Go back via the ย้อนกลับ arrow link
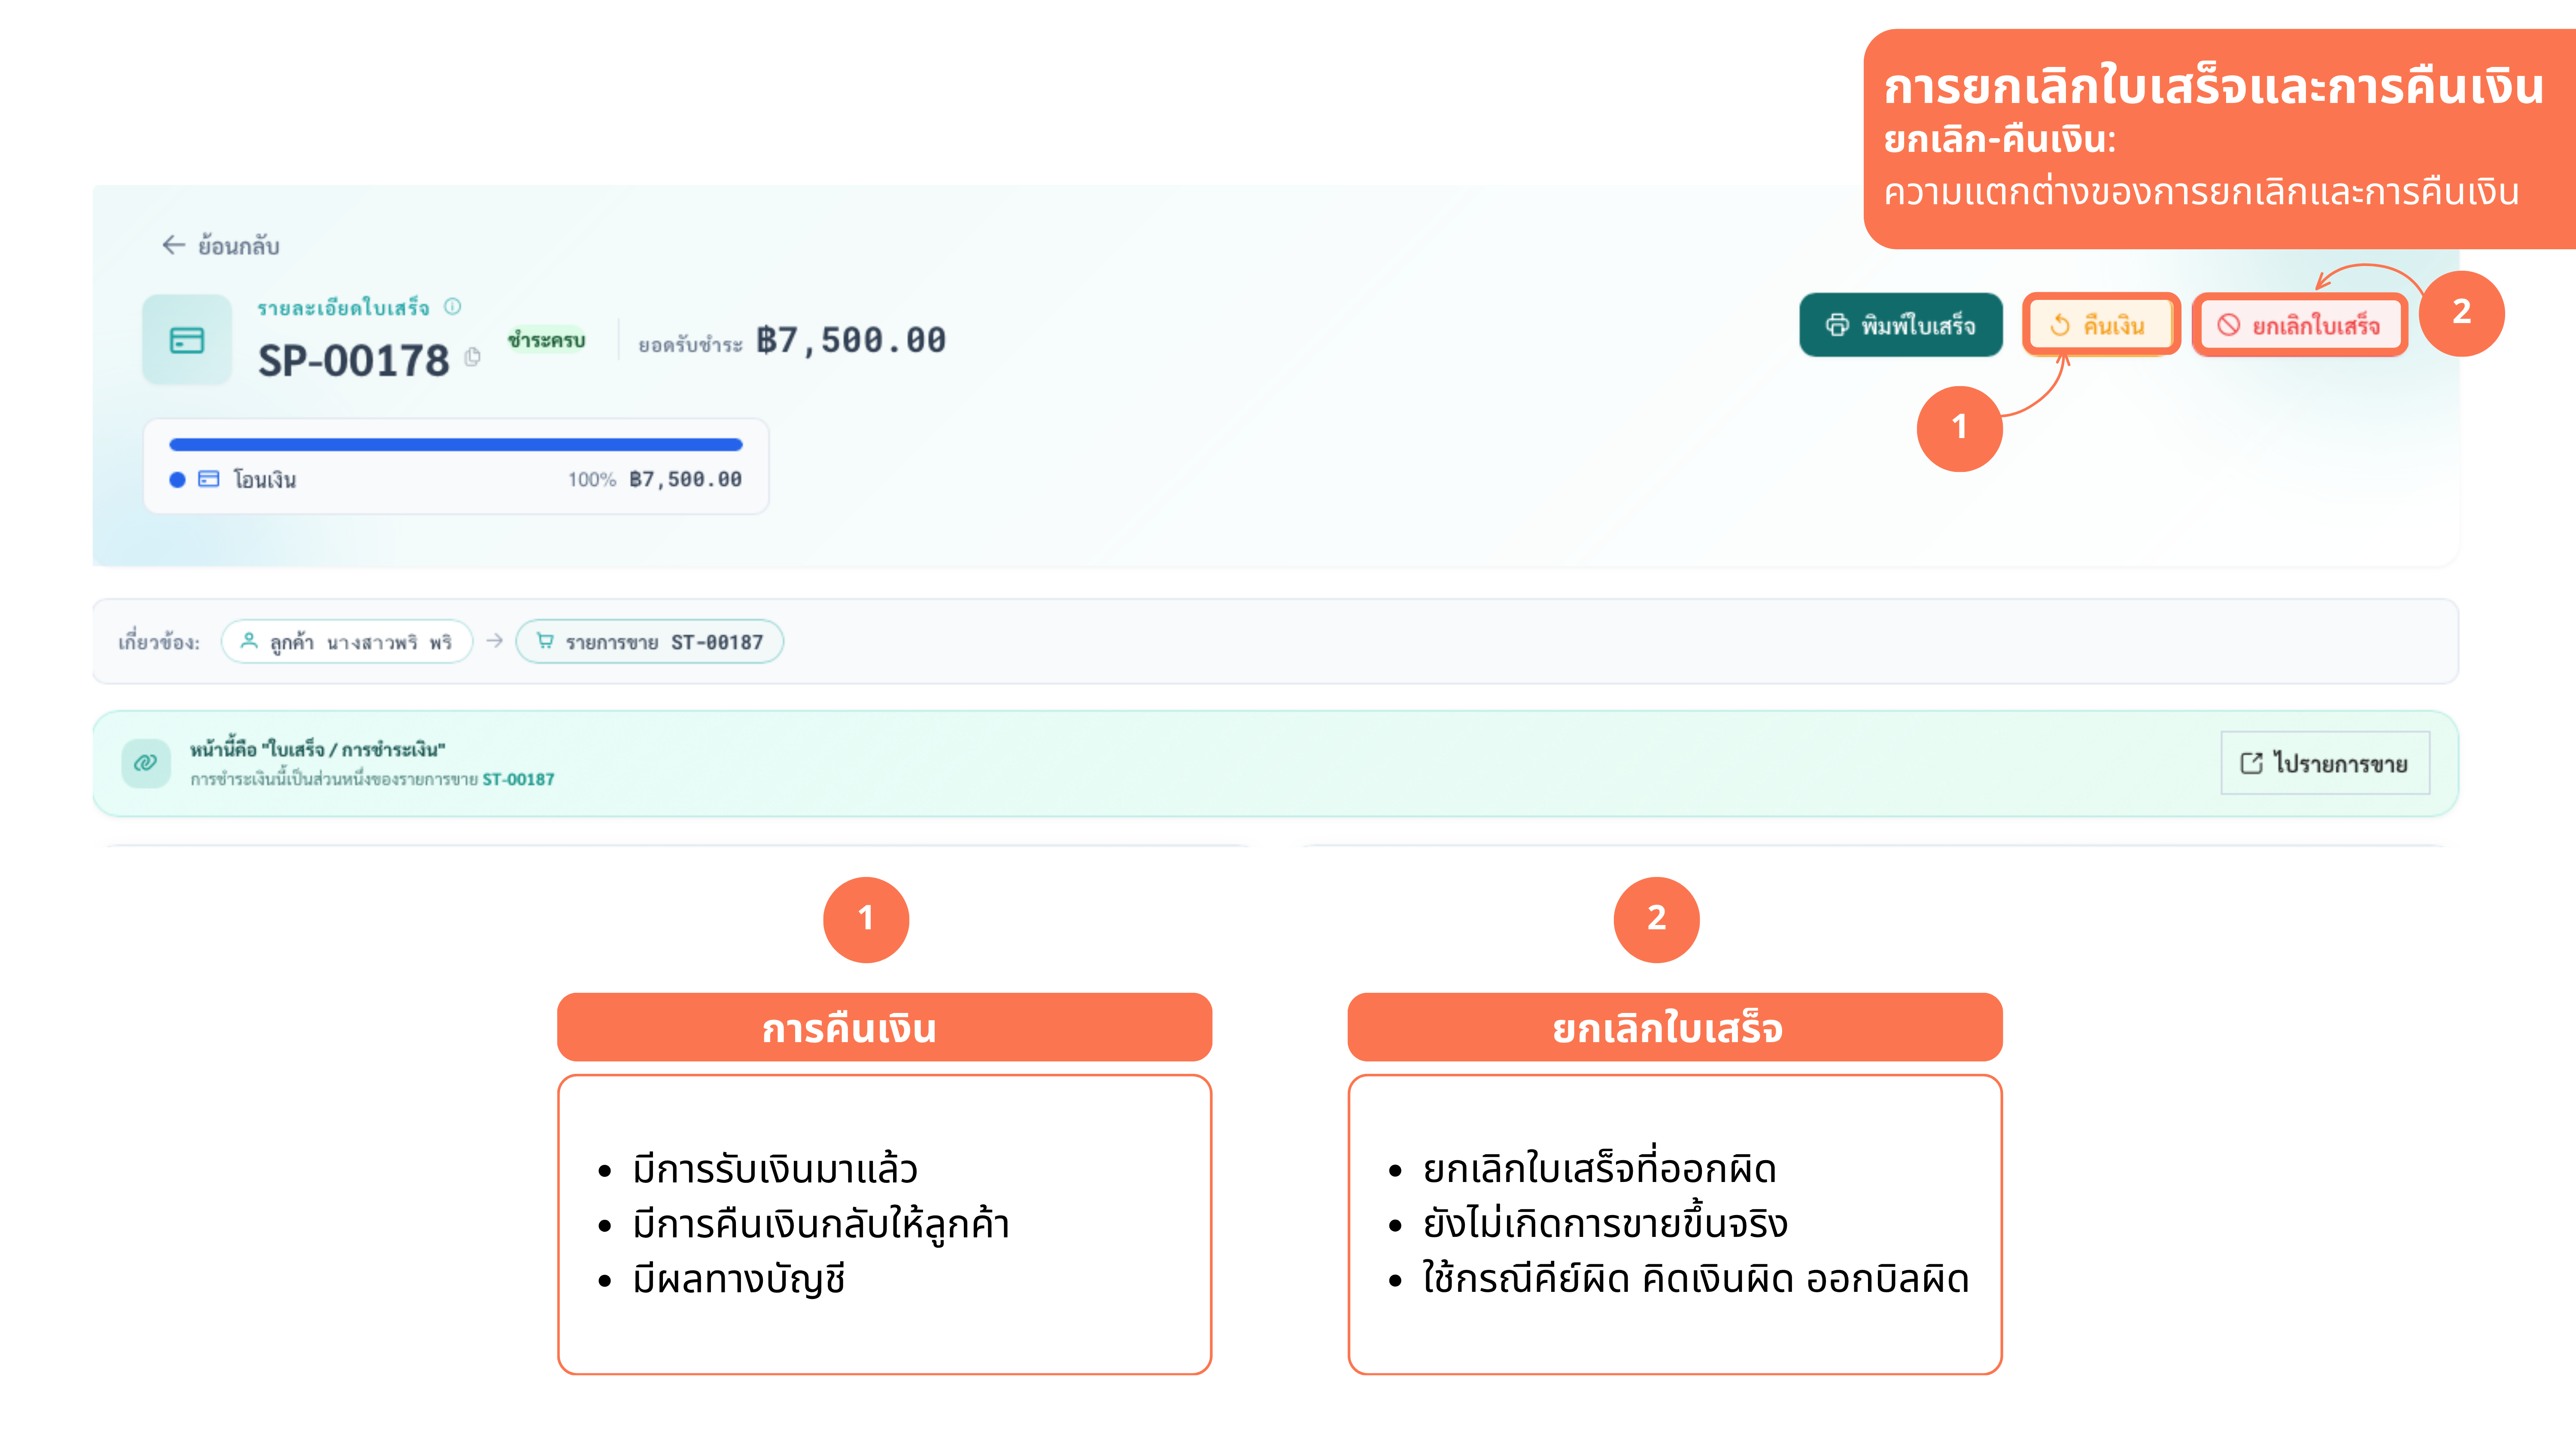The height and width of the screenshot is (1448, 2576). click(221, 246)
